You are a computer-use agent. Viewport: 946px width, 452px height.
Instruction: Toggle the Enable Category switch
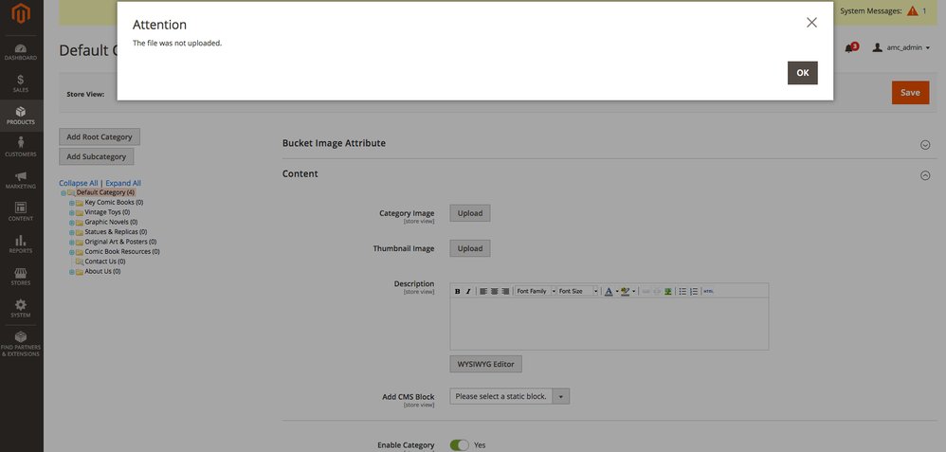460,444
